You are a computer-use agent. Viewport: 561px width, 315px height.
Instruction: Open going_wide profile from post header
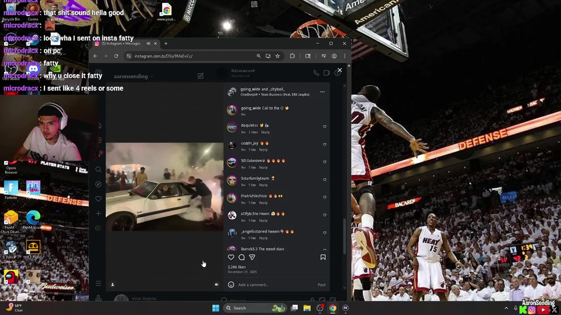click(250, 89)
